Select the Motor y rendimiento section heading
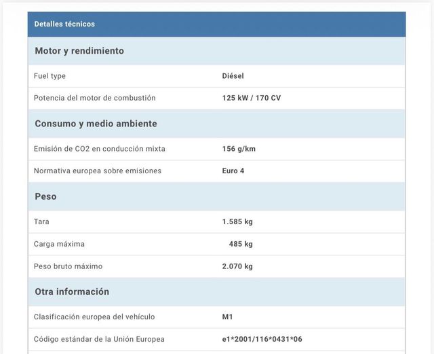The width and height of the screenshot is (434, 354). point(79,51)
